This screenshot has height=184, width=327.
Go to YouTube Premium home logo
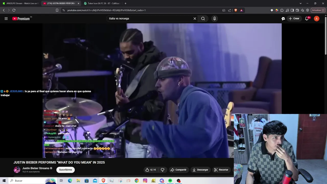21,18
